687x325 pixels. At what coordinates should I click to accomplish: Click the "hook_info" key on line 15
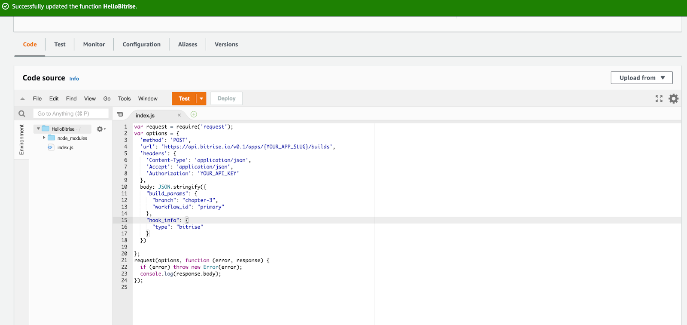(162, 220)
